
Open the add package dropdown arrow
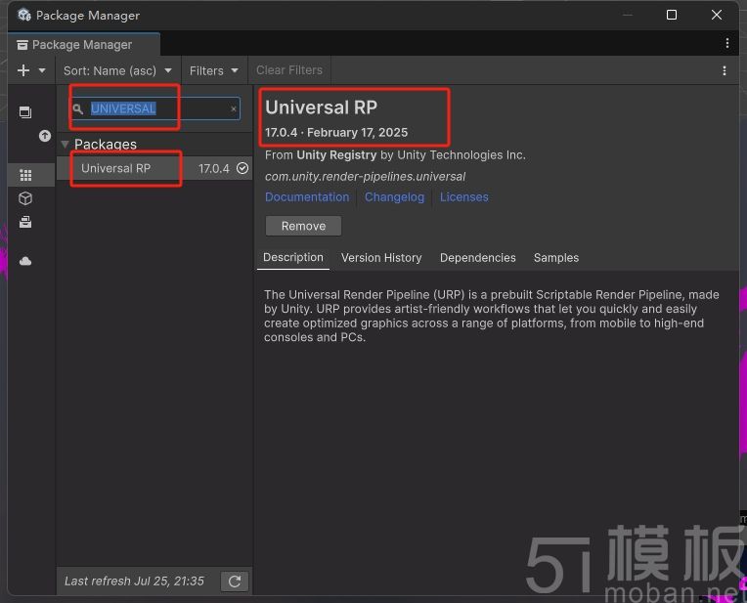point(42,70)
